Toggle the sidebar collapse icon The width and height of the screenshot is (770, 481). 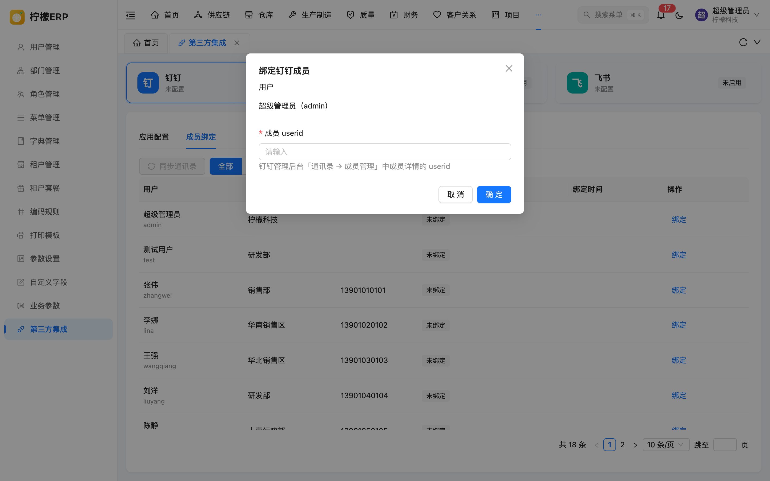[x=130, y=15]
